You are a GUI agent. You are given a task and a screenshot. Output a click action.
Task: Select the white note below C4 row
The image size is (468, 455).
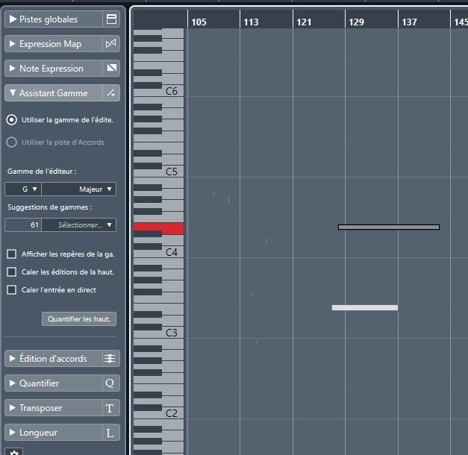tap(365, 307)
